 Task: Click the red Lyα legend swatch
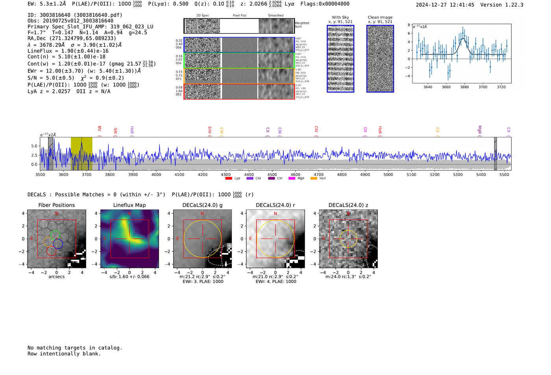tap(229, 178)
